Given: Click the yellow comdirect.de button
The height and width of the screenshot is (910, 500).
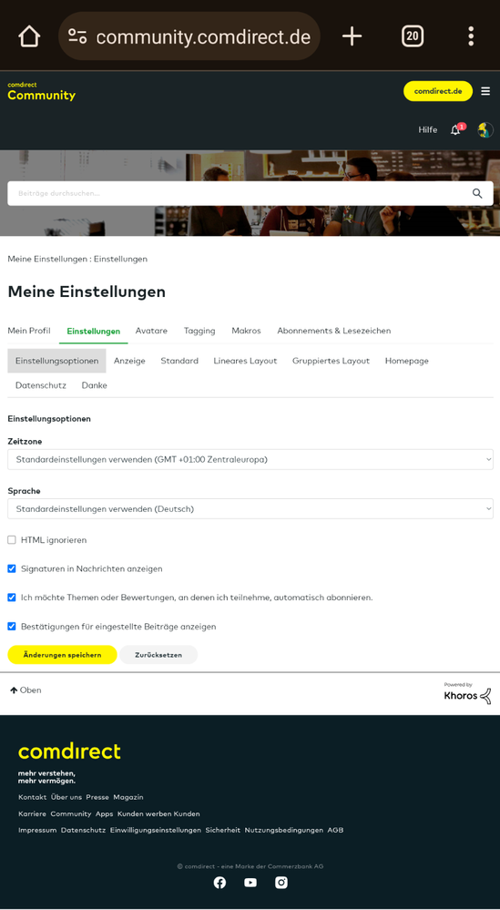Looking at the screenshot, I should coord(438,91).
